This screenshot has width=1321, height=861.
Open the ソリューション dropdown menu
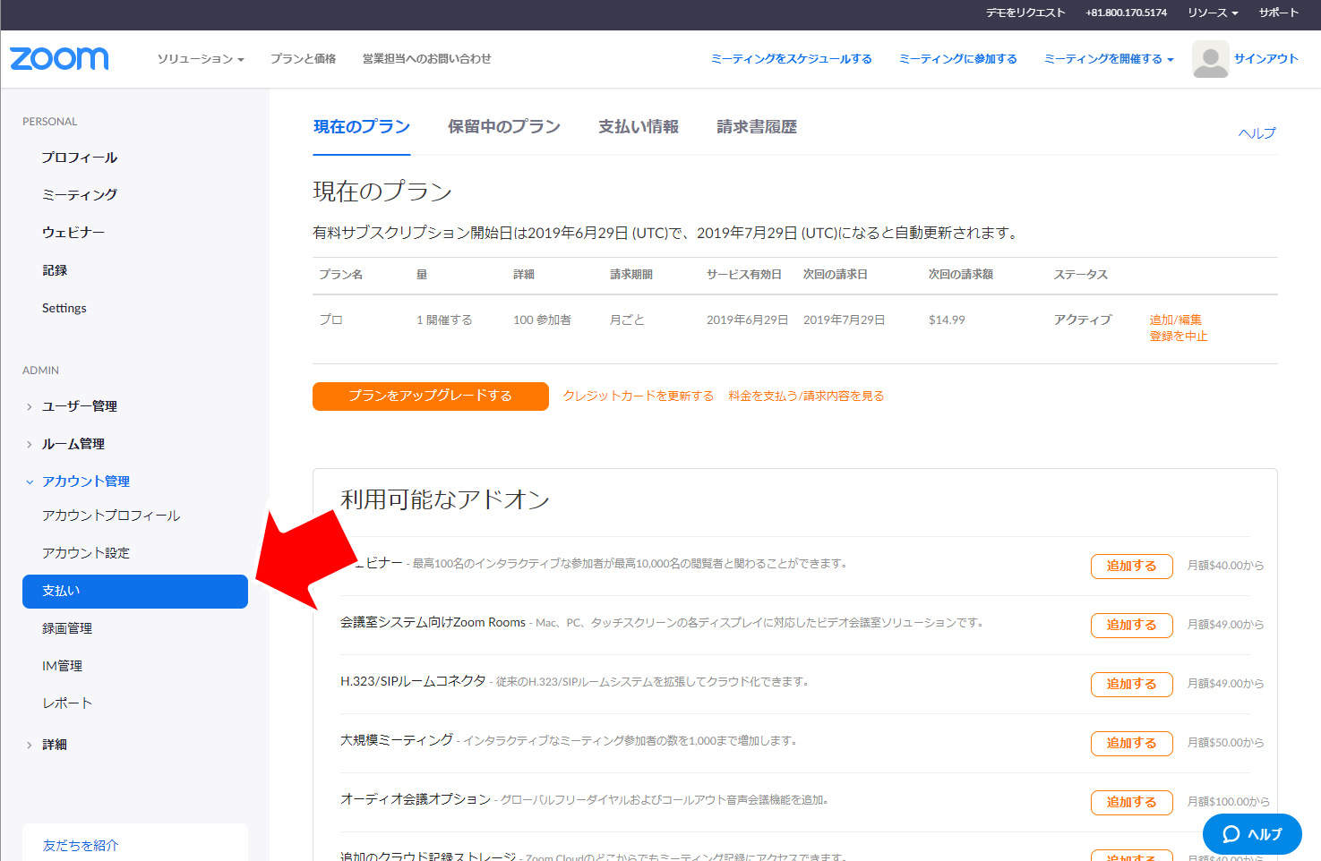coord(200,59)
